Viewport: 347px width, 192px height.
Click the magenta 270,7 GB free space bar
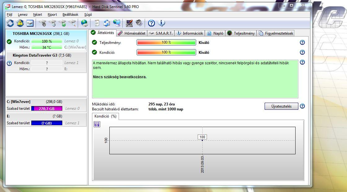pos(47,109)
